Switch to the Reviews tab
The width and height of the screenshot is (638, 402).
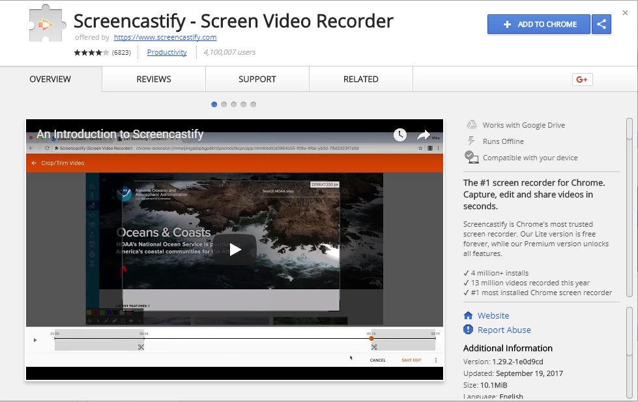[x=154, y=79]
